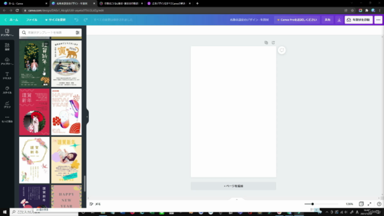Click the undo arrow in the top bar
The image size is (384, 216).
pyautogui.click(x=76, y=20)
